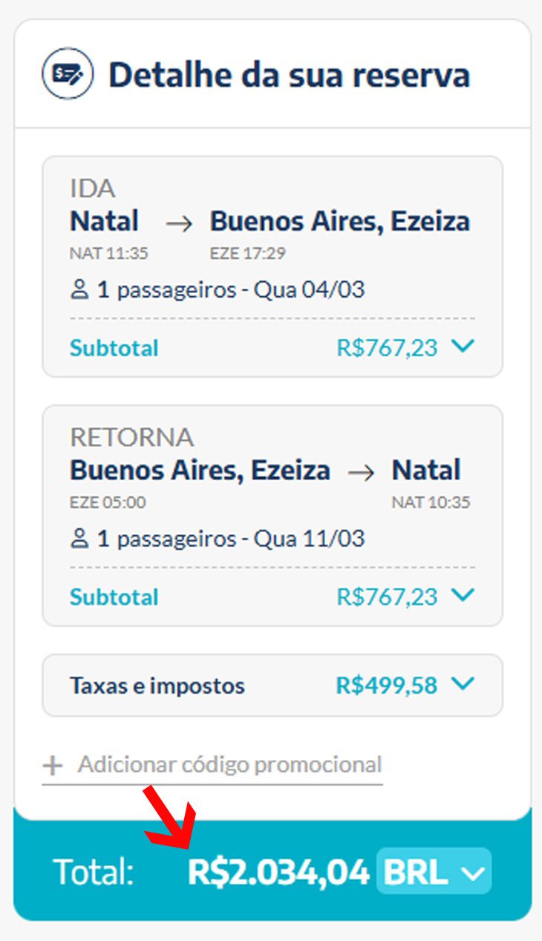This screenshot has height=941, width=542.
Task: Click the R$499,58 taxes amount
Action: point(387,686)
